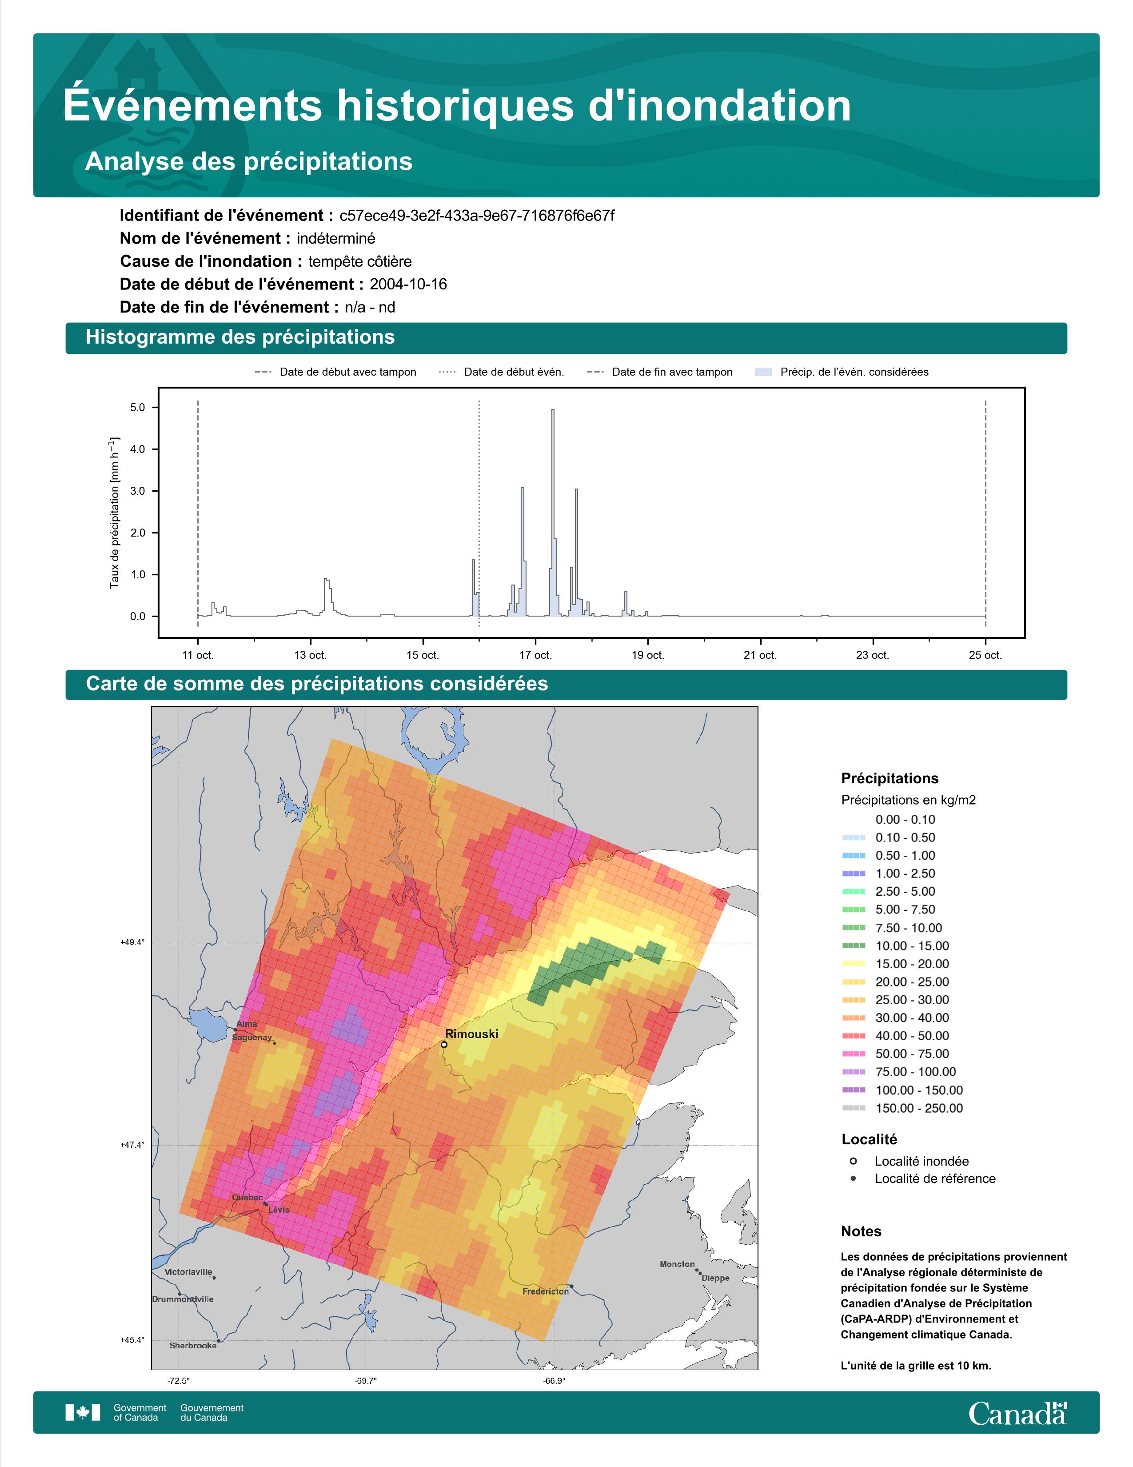Click the Moncton label on the map
Screen dimensions: 1133x1467
click(677, 1264)
